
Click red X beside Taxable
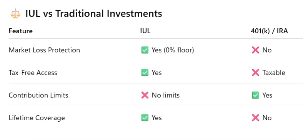255,73
